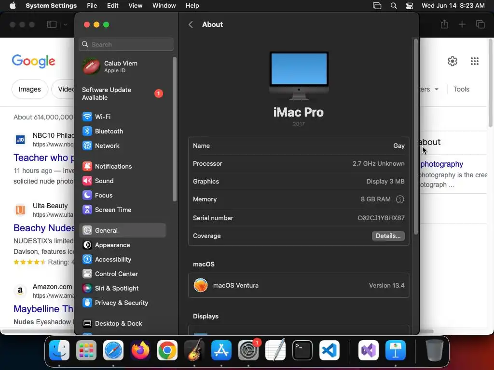Launch Safari from the Dock
The height and width of the screenshot is (370, 494).
coord(113,350)
